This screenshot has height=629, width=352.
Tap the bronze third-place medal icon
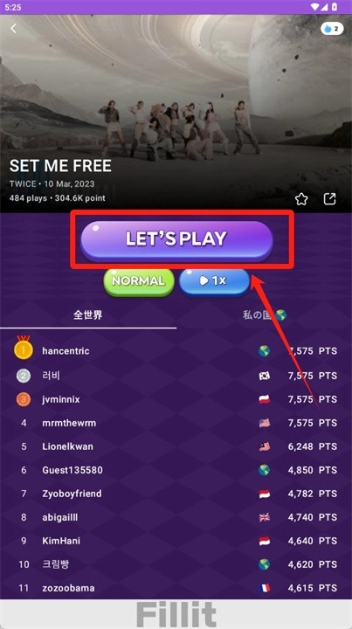pos(24,399)
